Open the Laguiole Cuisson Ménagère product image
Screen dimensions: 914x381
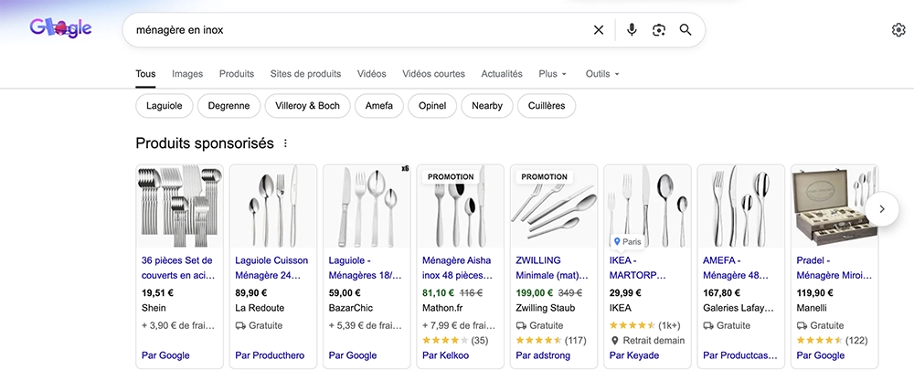point(272,206)
